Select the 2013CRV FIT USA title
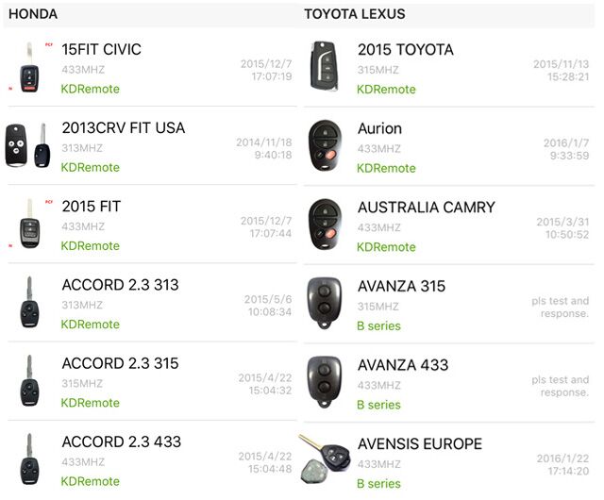604x500 pixels. (124, 128)
